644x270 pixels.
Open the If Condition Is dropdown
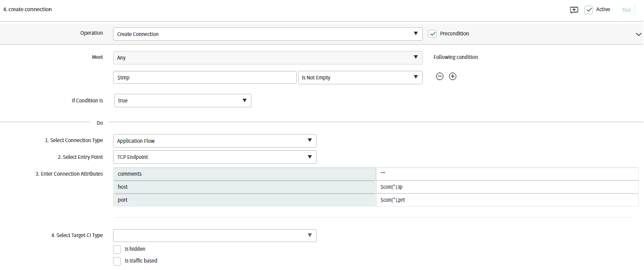tap(183, 101)
